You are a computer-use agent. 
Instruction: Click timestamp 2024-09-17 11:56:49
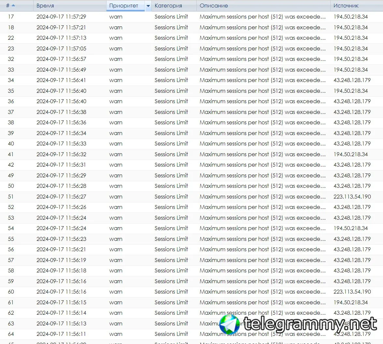click(x=61, y=70)
